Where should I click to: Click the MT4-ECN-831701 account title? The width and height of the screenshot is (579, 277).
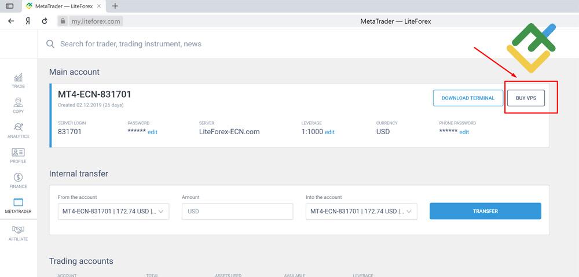click(94, 94)
